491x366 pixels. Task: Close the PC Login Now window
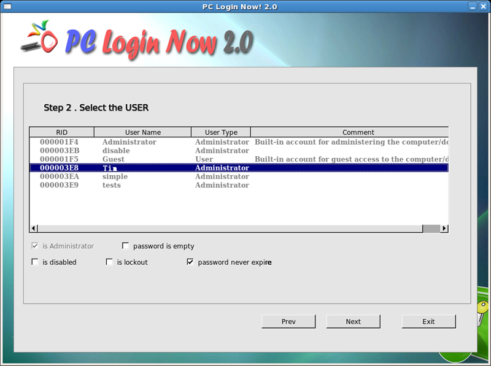click(x=484, y=7)
